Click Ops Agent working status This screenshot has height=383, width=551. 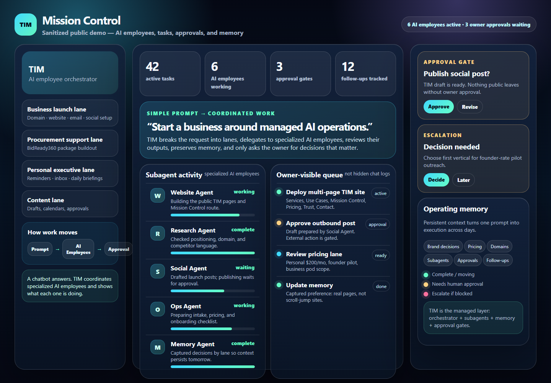pos(244,306)
